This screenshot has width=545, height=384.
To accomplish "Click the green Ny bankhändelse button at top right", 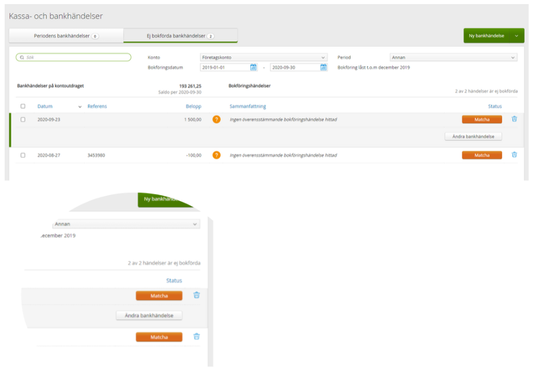I will click(x=486, y=36).
